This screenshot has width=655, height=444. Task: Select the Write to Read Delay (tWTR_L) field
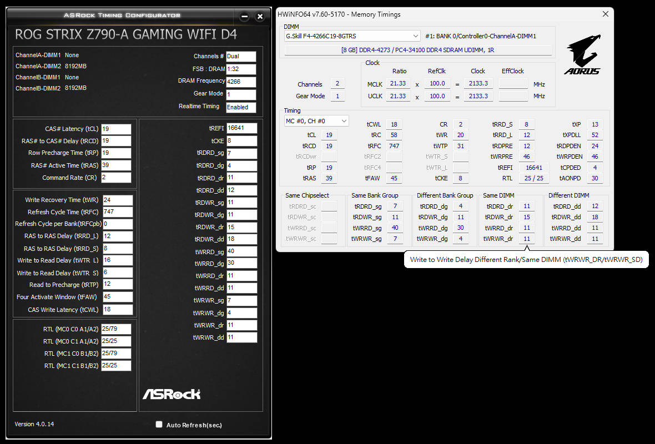[x=117, y=261]
